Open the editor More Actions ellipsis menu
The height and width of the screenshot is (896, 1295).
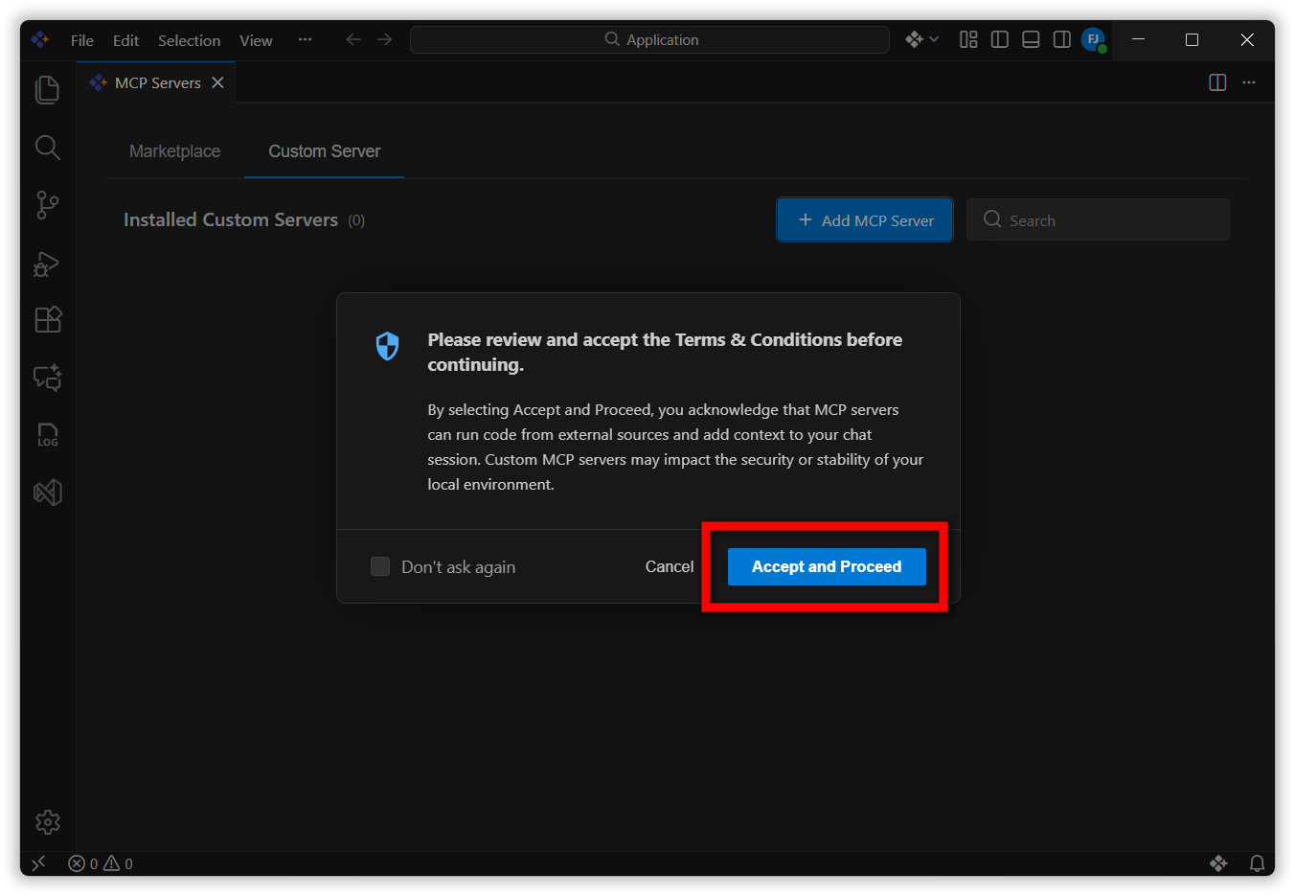coord(1249,82)
